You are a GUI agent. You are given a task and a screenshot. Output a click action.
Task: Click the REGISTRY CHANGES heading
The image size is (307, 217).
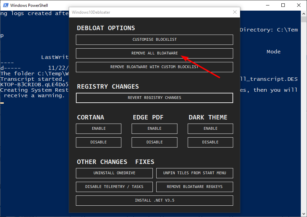coord(108,87)
